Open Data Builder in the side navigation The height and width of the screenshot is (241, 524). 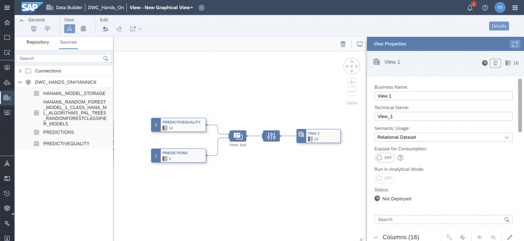tap(7, 98)
